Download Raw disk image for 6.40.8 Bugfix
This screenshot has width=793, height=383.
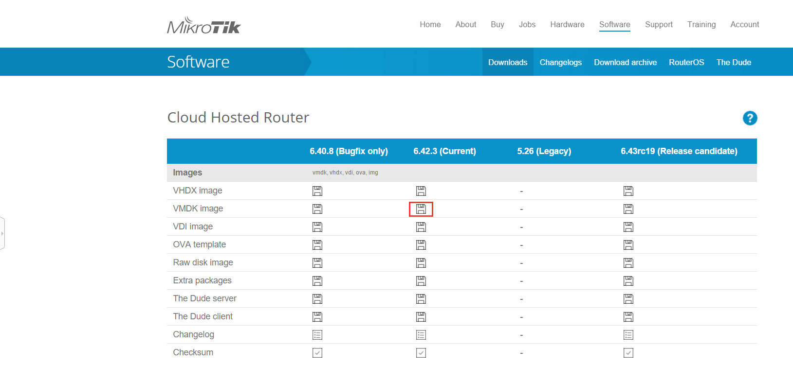coord(317,263)
